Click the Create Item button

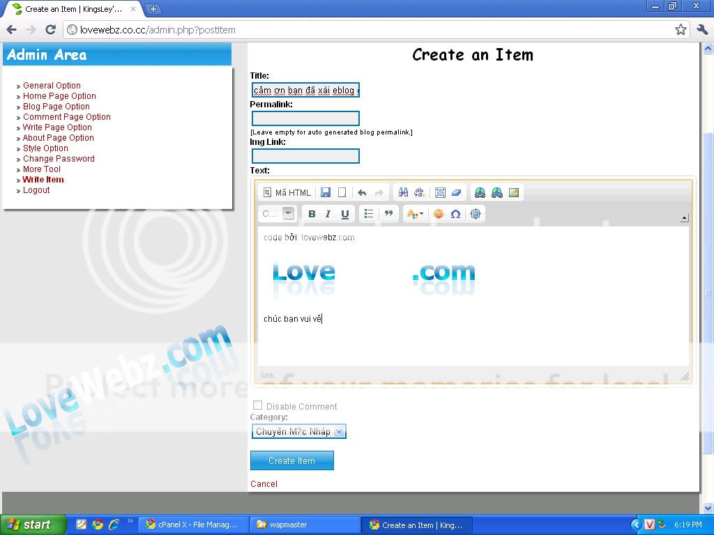(291, 460)
